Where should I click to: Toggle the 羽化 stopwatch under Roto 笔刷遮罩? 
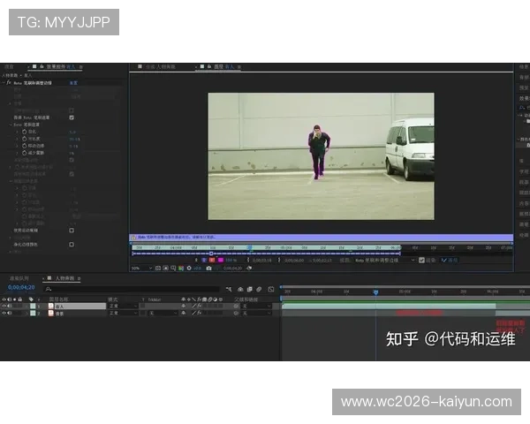click(x=25, y=132)
